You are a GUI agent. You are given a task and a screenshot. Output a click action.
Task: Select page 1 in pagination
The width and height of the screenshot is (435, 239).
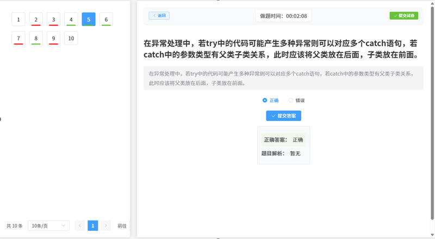click(93, 225)
